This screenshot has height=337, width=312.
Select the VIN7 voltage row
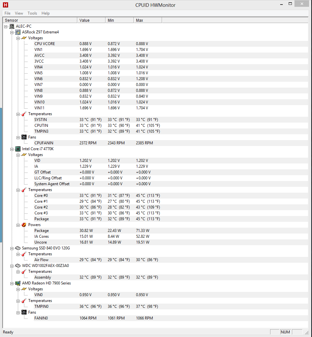171,85
